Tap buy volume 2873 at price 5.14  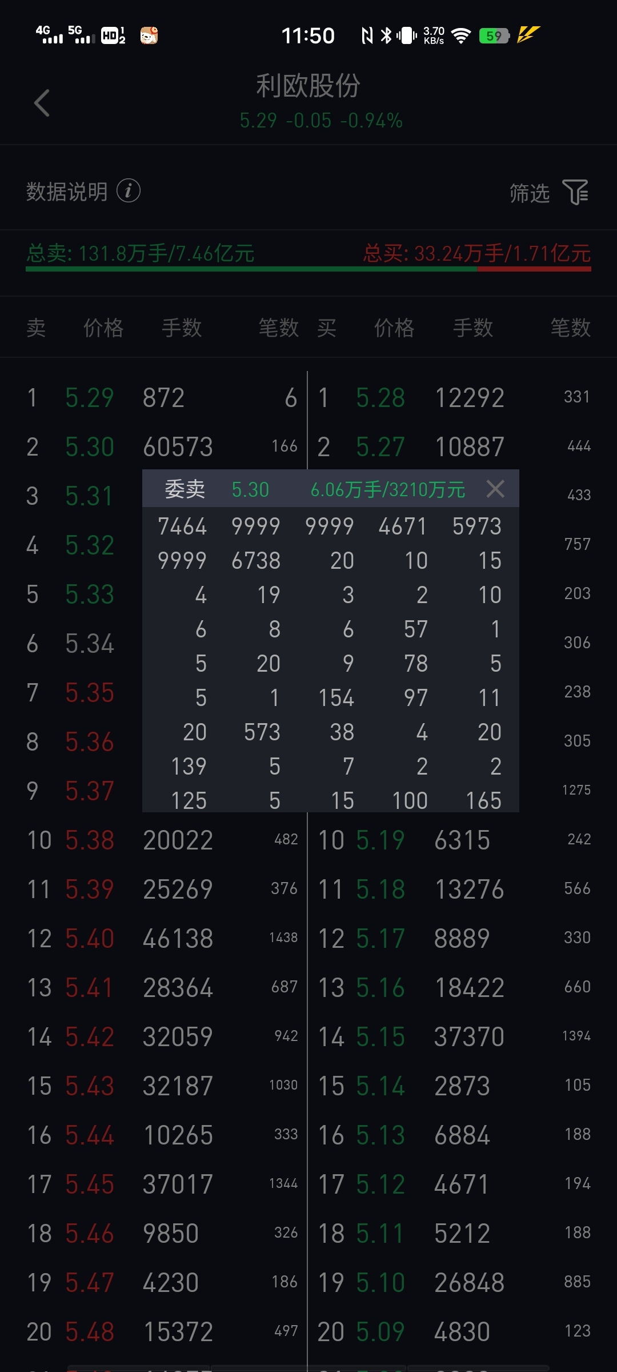point(462,1086)
